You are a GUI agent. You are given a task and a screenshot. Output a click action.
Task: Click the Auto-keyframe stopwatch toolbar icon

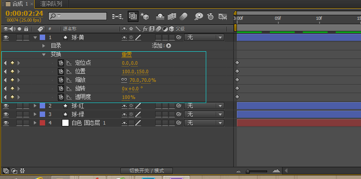pyautogui.click(x=210, y=16)
